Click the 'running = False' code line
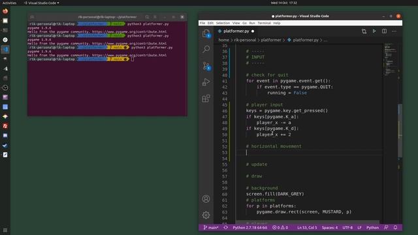This screenshot has height=235, width=418. point(287,93)
